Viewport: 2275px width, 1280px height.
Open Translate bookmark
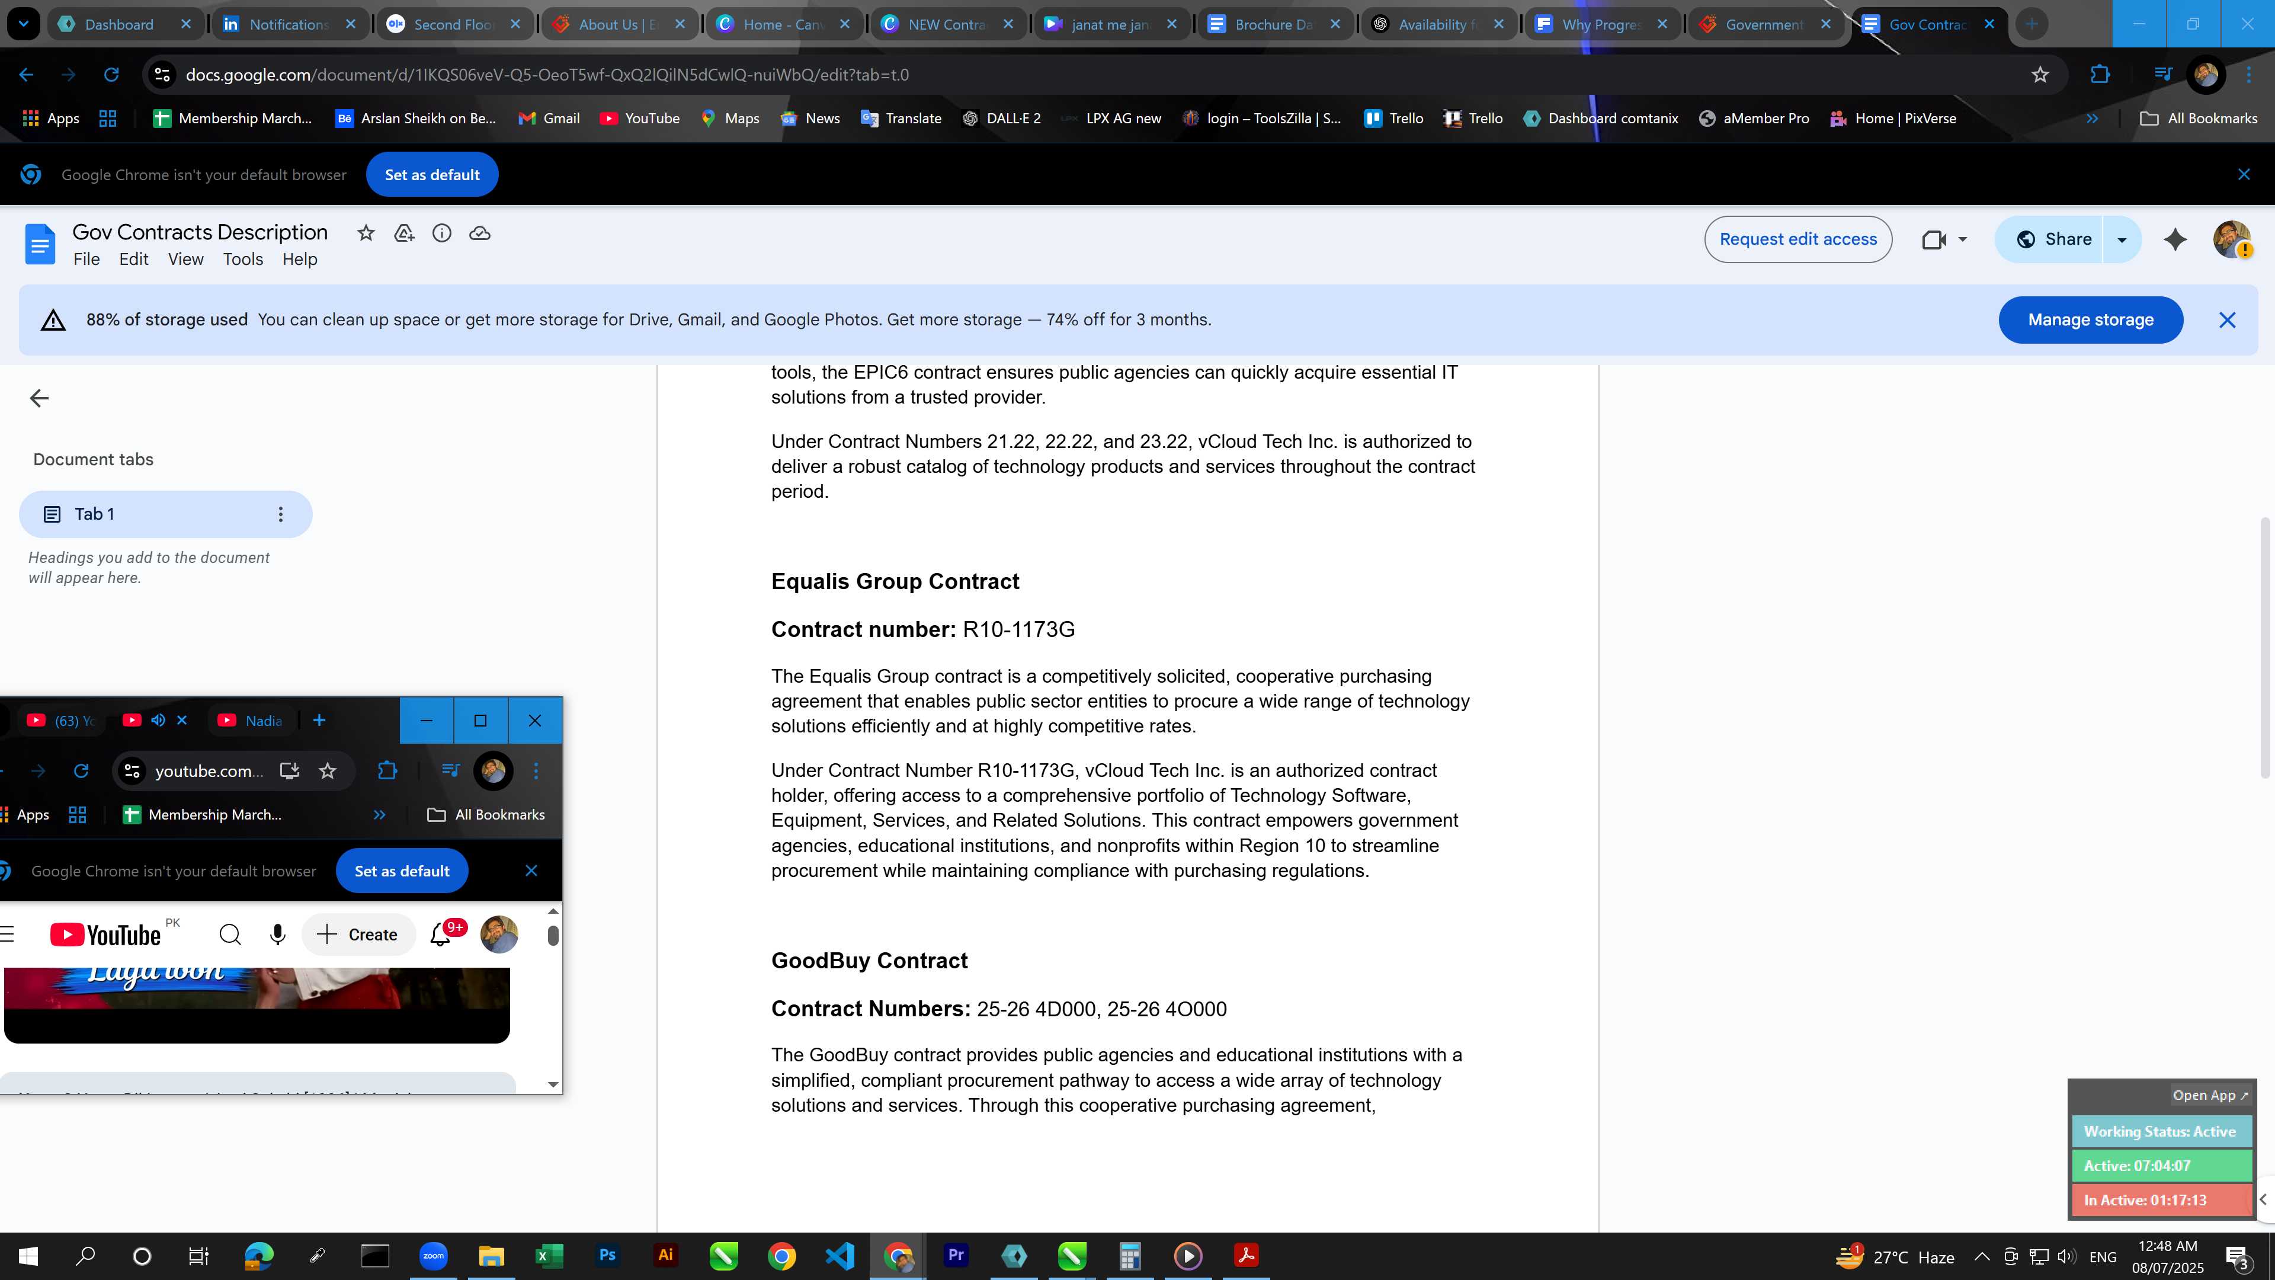(901, 119)
